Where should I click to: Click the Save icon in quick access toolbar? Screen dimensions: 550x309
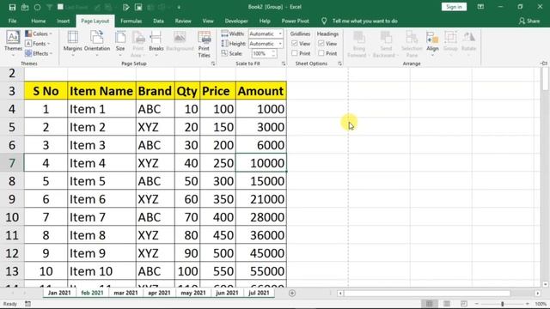coord(12,7)
